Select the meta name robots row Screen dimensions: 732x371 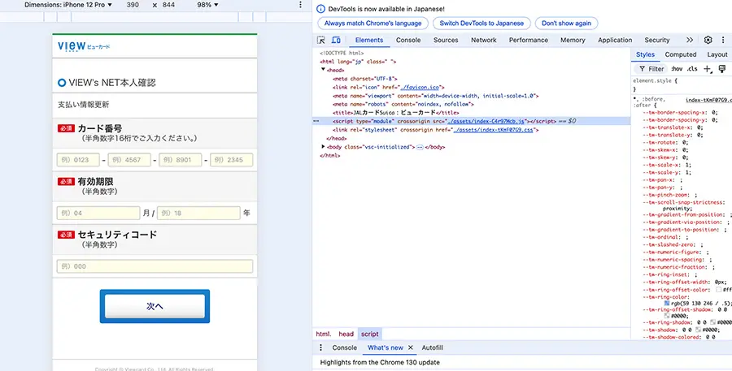click(403, 105)
